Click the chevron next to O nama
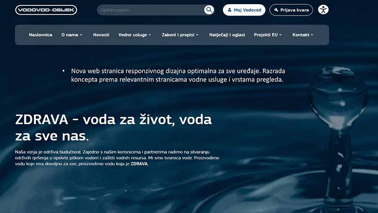The image size is (378, 213). [81, 35]
